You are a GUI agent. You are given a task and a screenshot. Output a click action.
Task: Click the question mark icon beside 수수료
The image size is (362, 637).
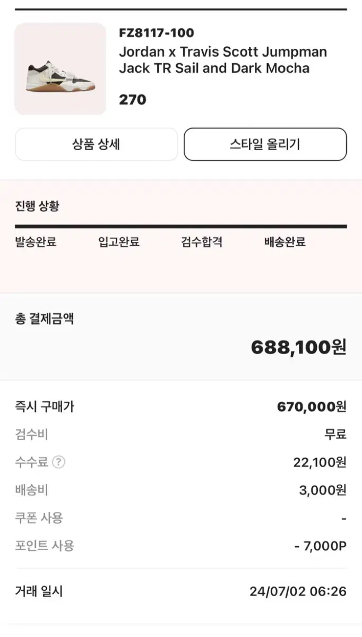59,462
